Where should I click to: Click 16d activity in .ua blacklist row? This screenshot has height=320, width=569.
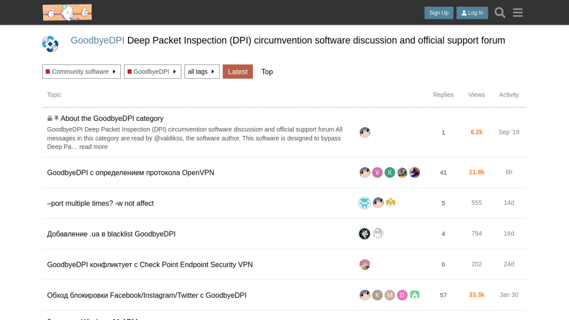click(509, 234)
